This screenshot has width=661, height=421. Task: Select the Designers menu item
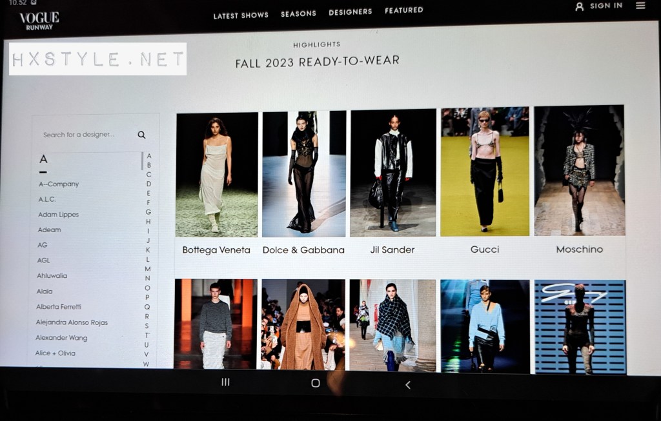click(350, 12)
